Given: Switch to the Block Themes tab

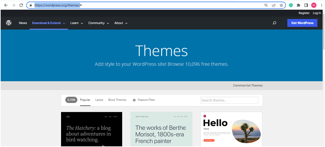Looking at the screenshot, I should tap(117, 100).
